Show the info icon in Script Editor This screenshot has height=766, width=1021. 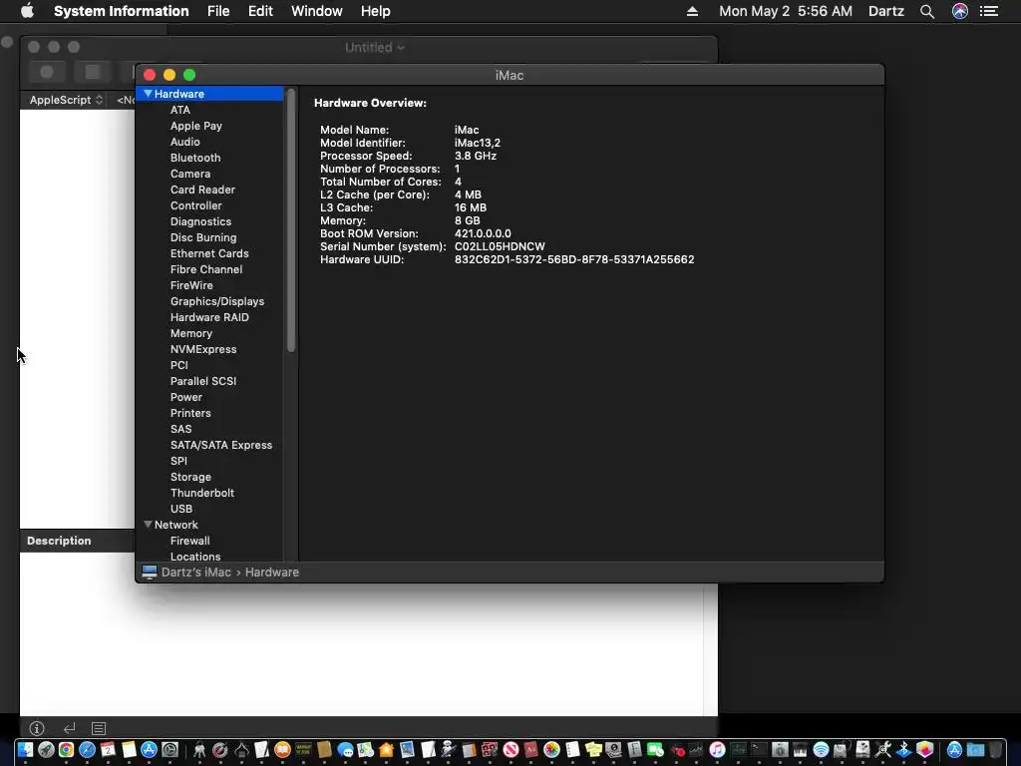(x=37, y=728)
